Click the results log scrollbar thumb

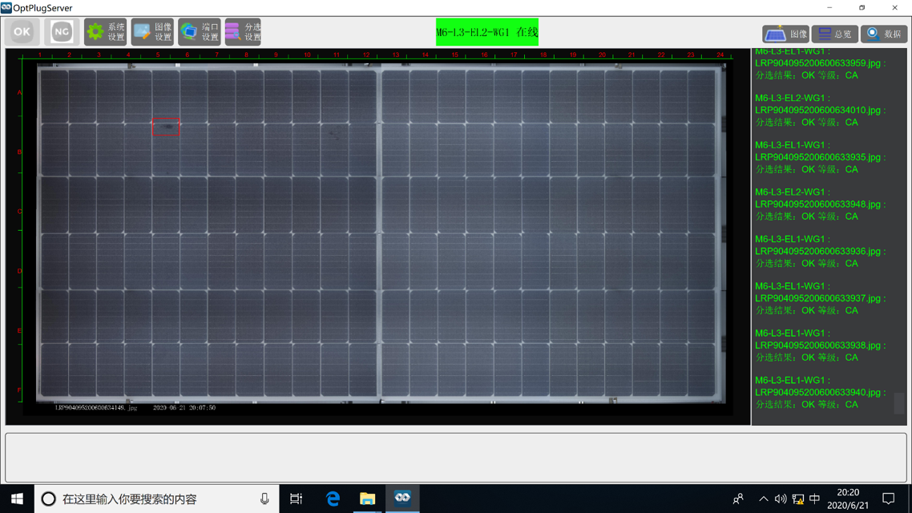(899, 403)
